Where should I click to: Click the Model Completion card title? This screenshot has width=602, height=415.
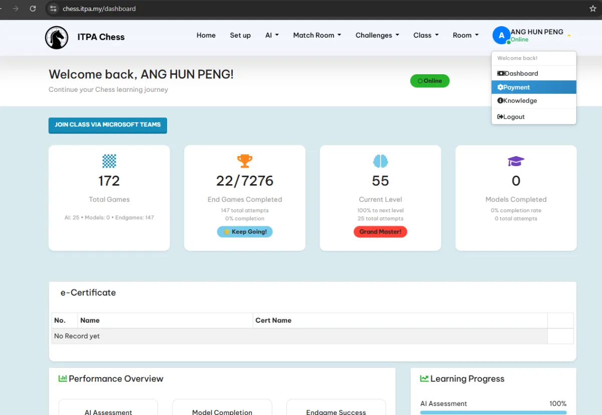coord(222,412)
